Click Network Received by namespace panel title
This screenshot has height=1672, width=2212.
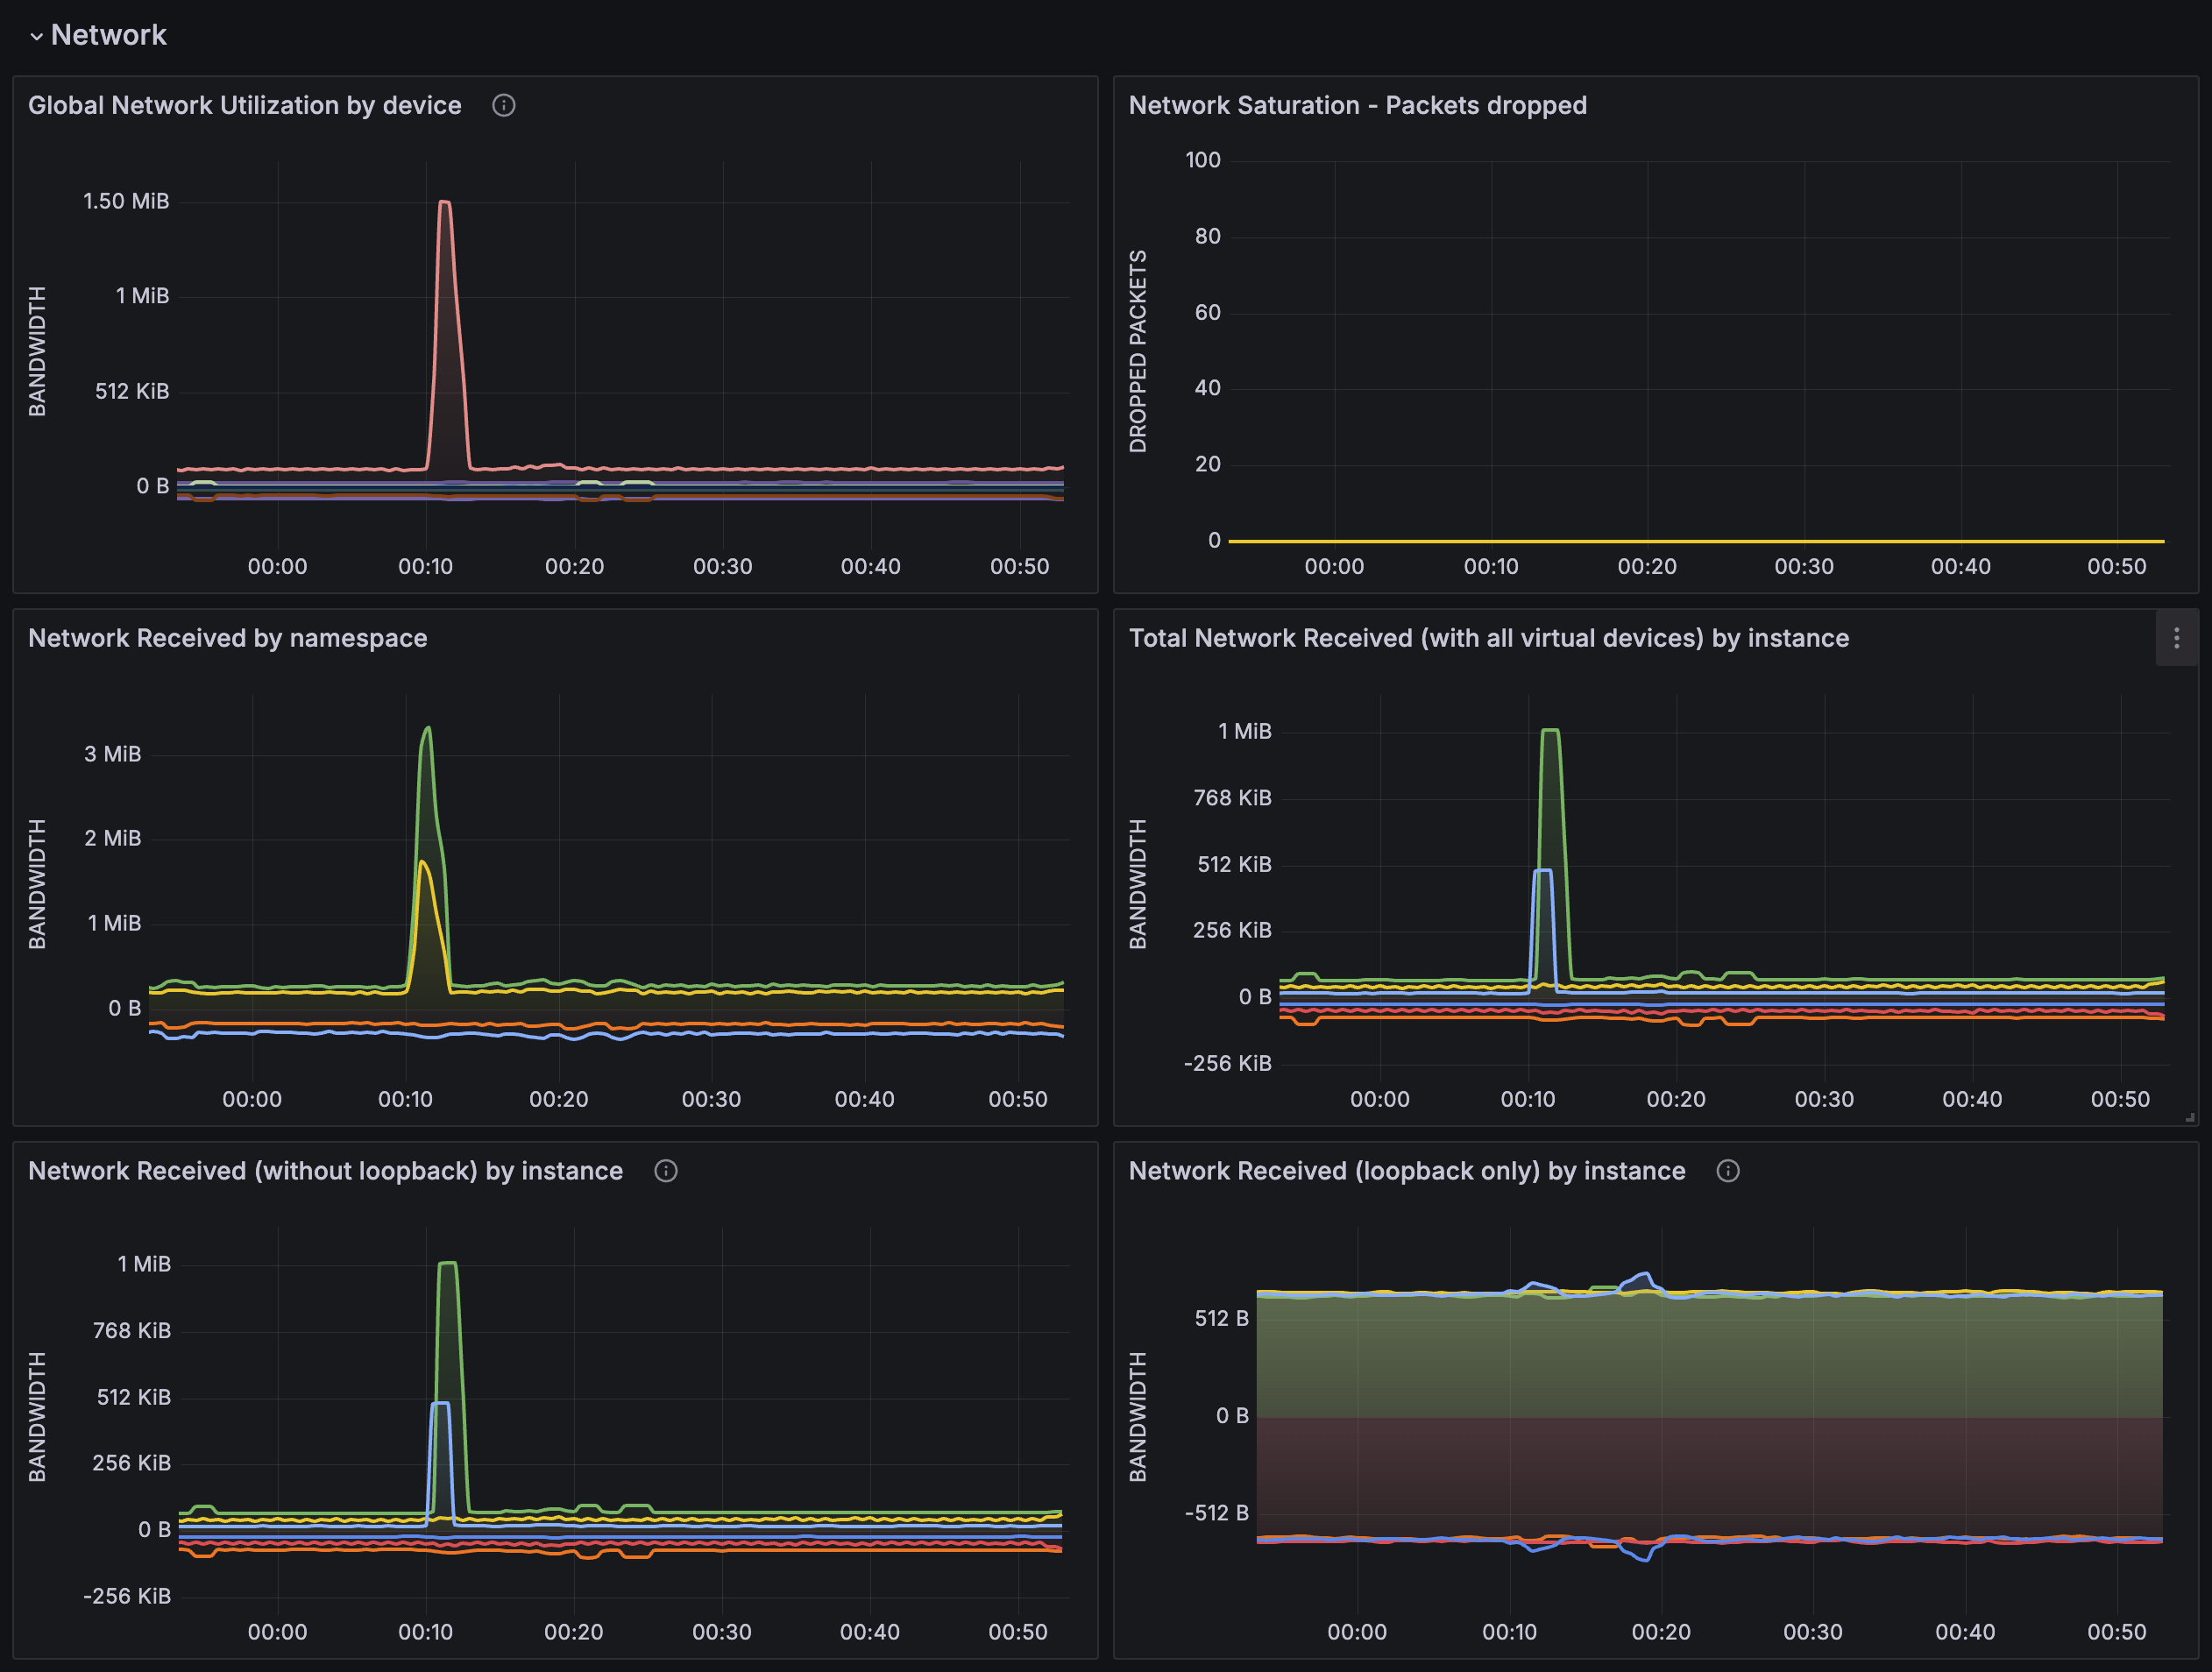pos(227,638)
